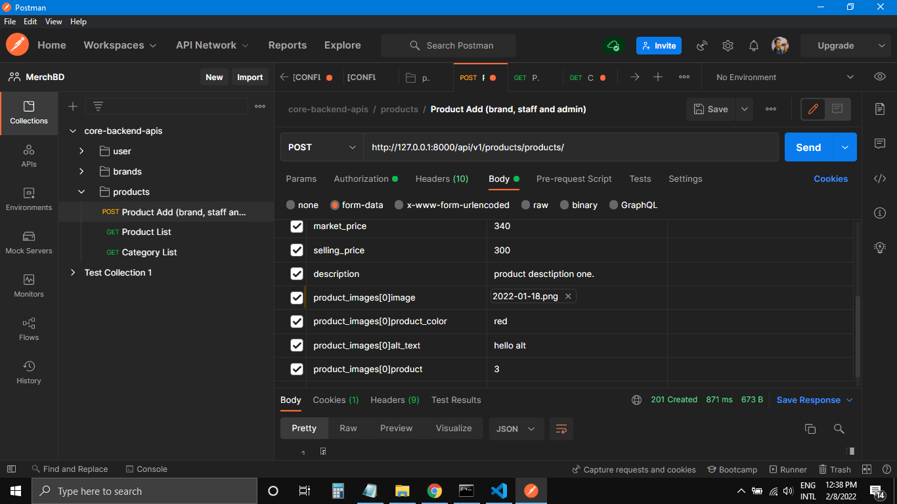
Task: Open the Cookies link
Action: point(831,178)
